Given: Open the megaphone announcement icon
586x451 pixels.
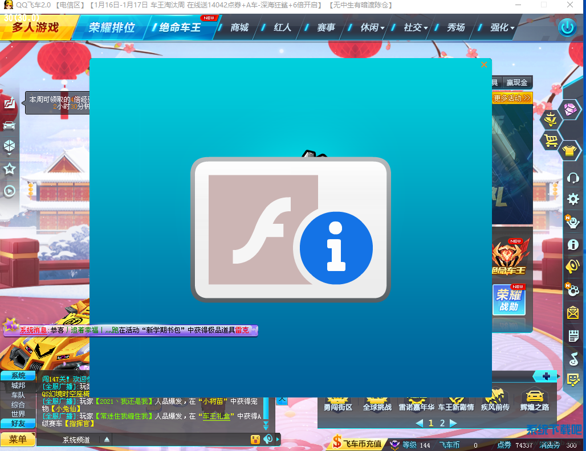Looking at the screenshot, I should click(573, 266).
